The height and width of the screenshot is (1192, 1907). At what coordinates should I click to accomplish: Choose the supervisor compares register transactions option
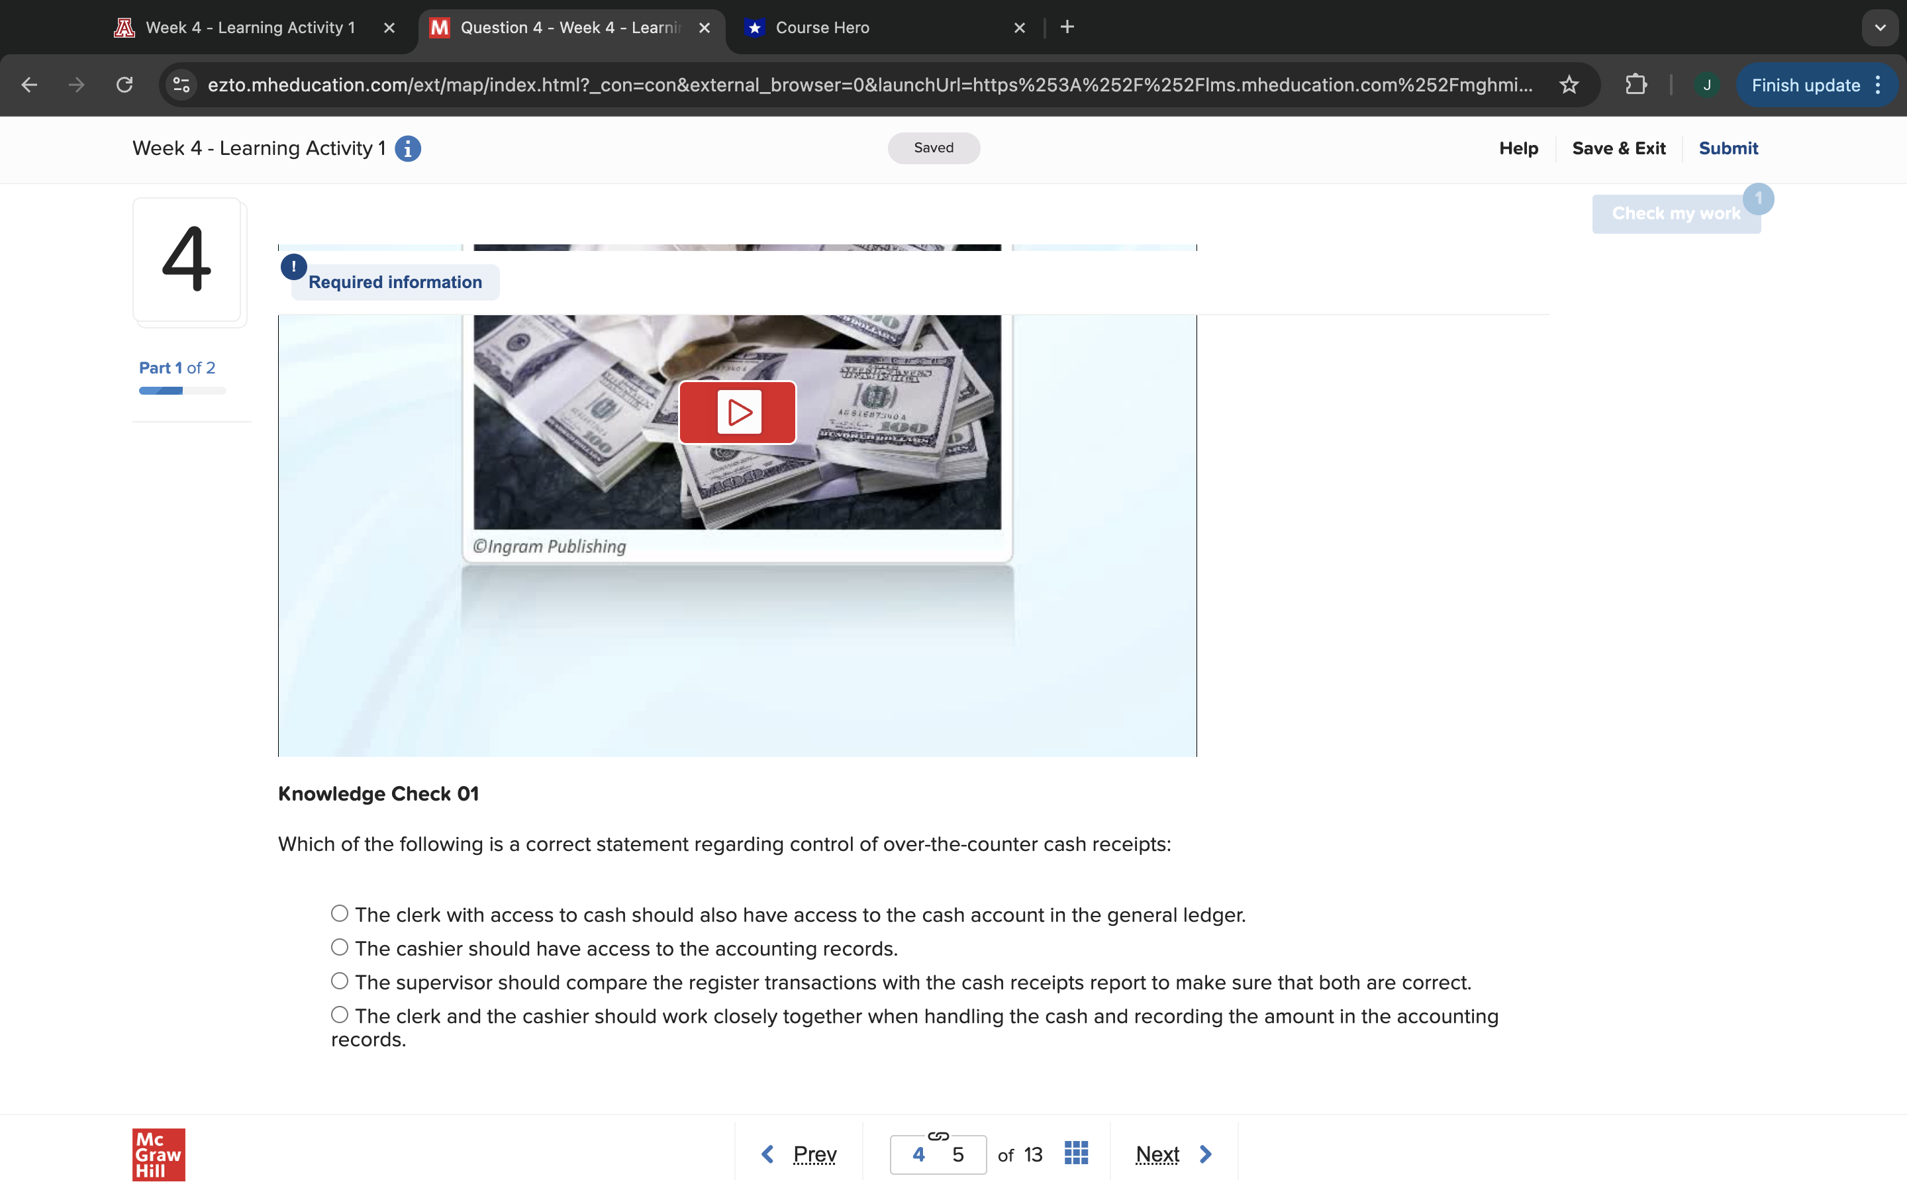click(x=340, y=981)
